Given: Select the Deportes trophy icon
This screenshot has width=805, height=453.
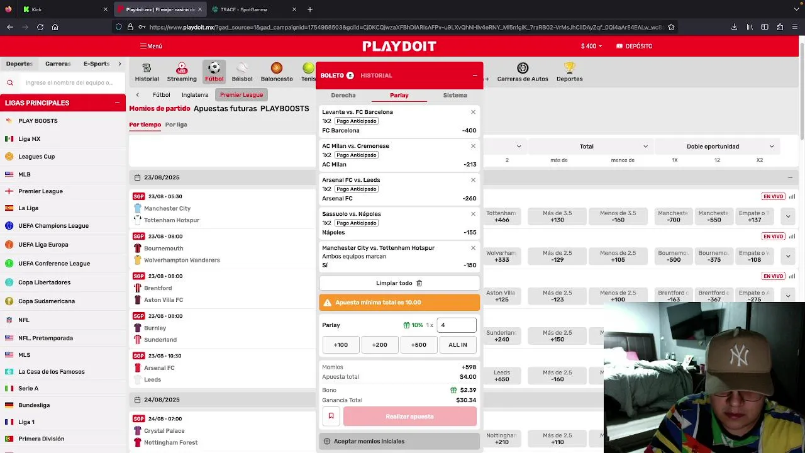Looking at the screenshot, I should (569, 72).
